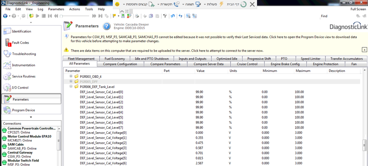The height and width of the screenshot is (166, 368).
Task: Open the Hebrew actions lightning menu
Action: (x=213, y=4)
